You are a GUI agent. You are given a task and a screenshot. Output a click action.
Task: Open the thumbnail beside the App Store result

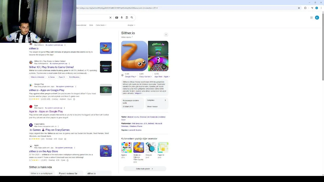(106, 151)
